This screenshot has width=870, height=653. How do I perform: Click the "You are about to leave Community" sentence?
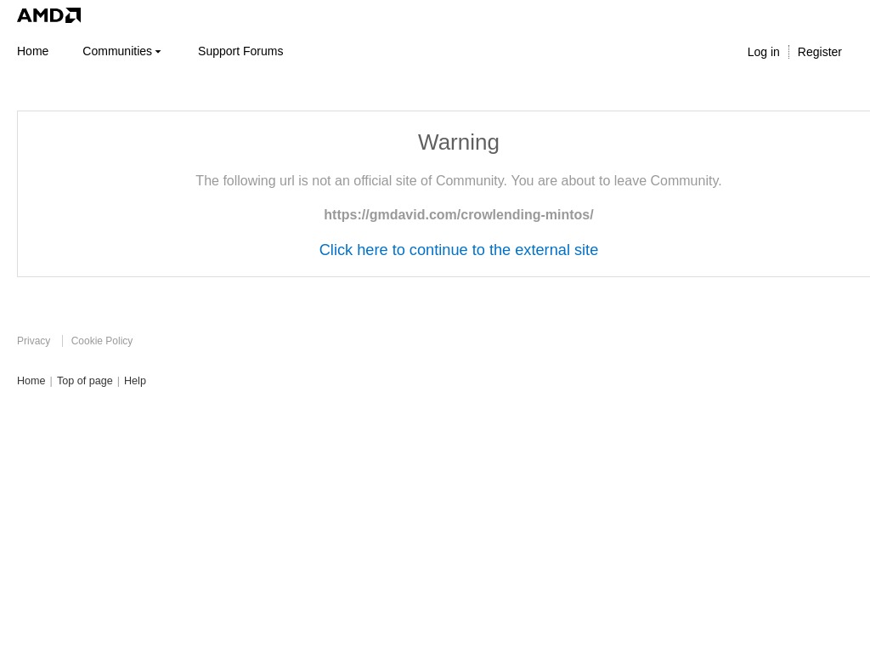[616, 180]
